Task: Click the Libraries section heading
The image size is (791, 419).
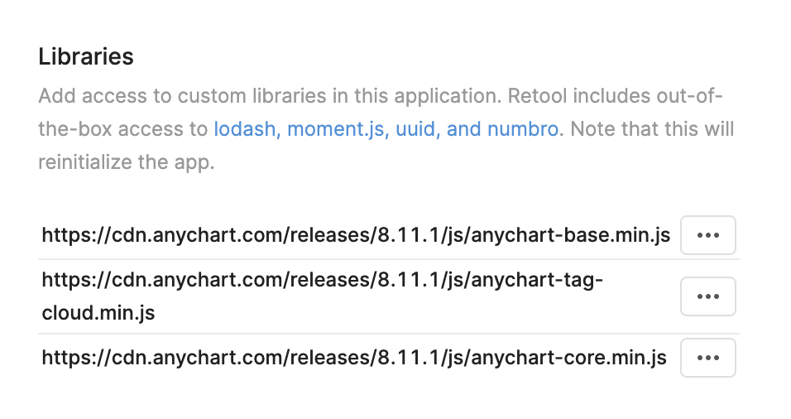Action: point(86,56)
